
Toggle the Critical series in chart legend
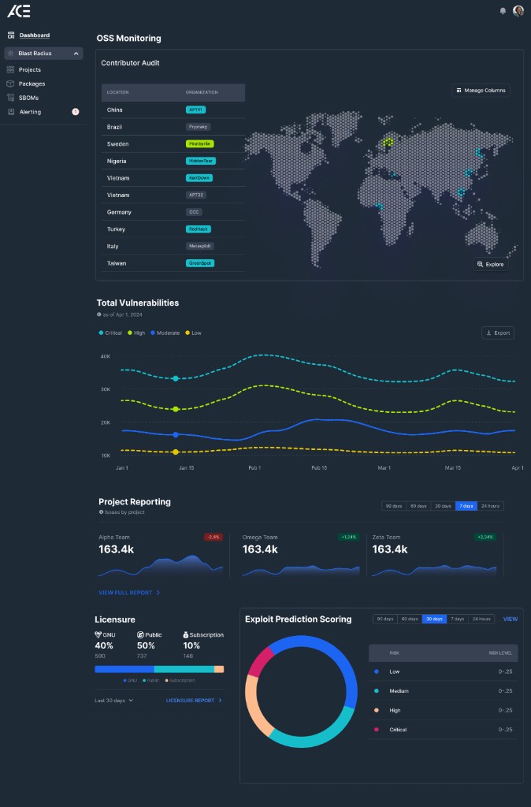110,333
